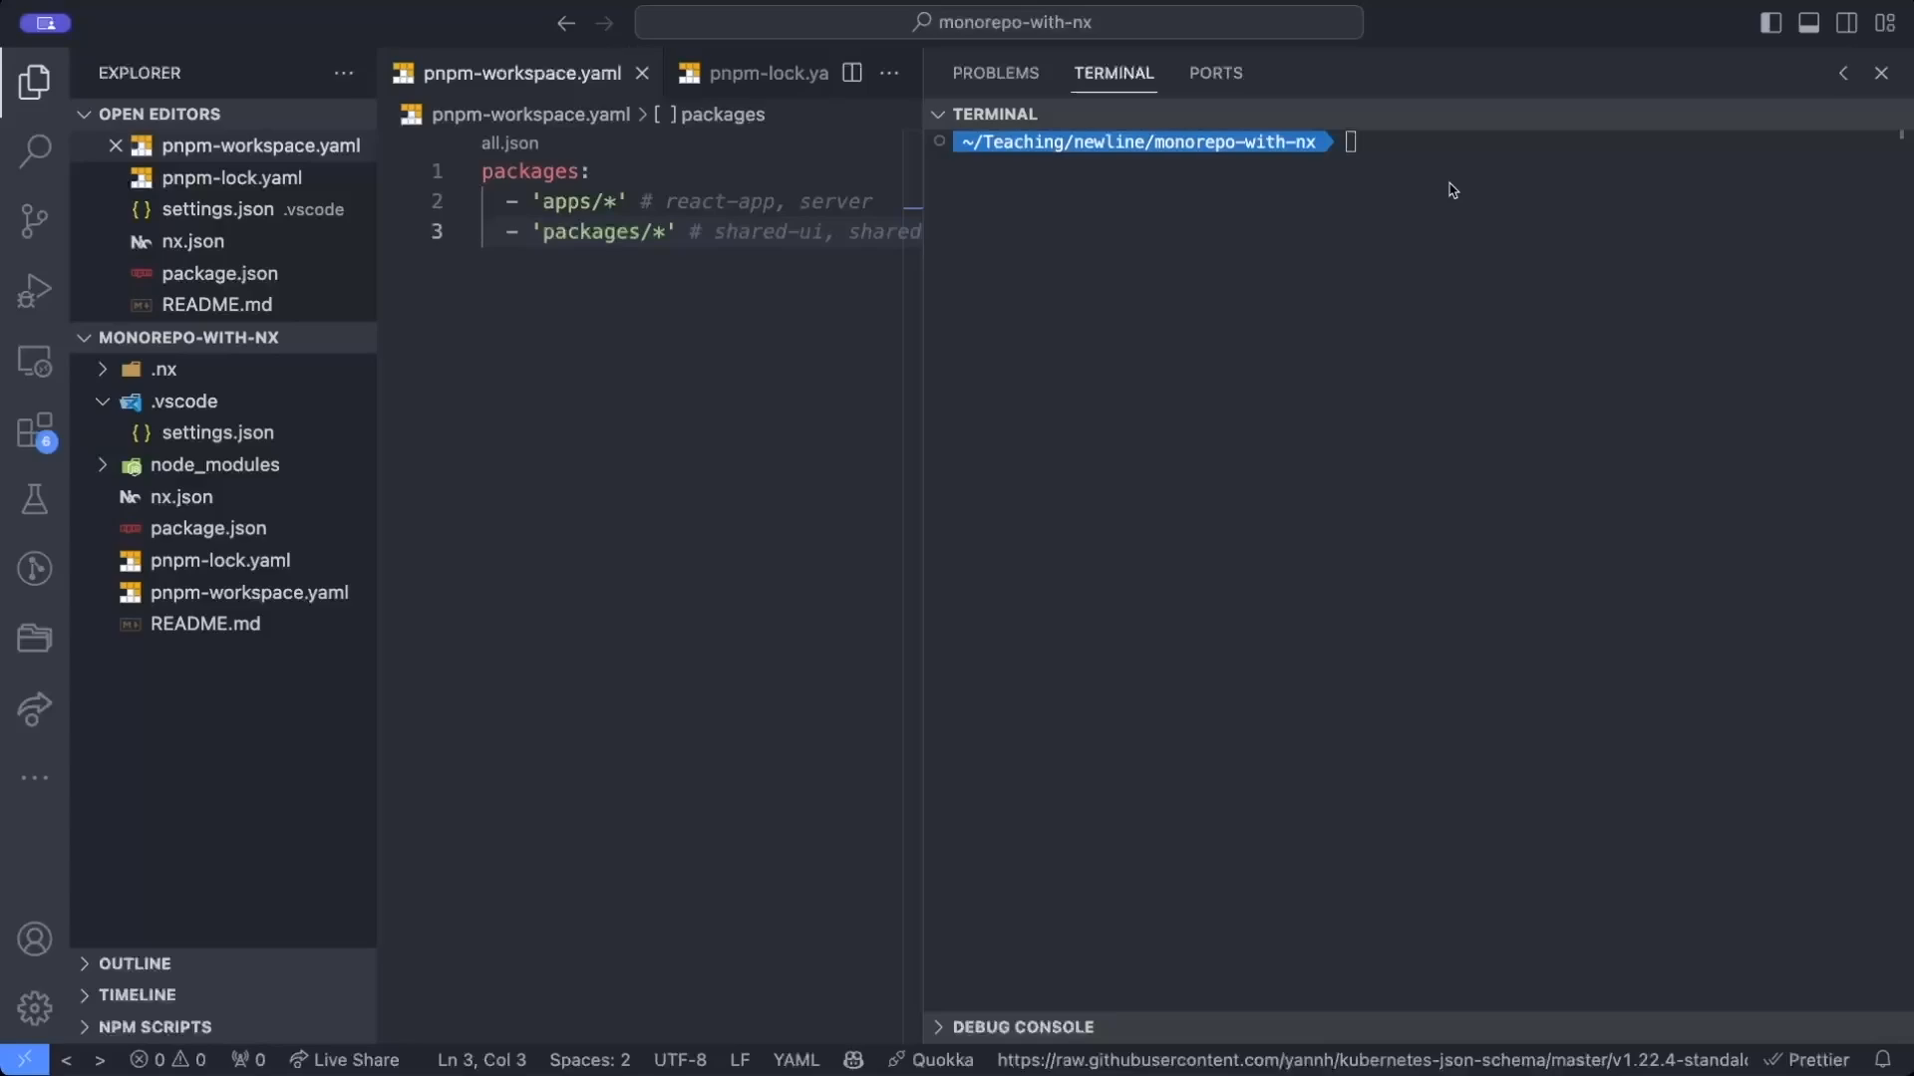This screenshot has height=1076, width=1914.
Task: Open the Search view in activity bar
Action: tap(35, 151)
